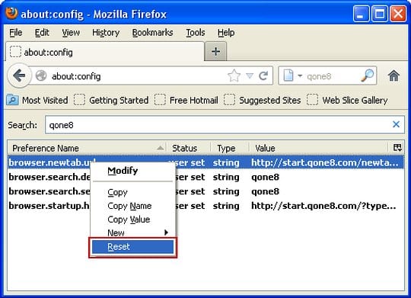The width and height of the screenshot is (411, 298).
Task: Expand the URL history dropdown arrow
Action: pos(250,76)
